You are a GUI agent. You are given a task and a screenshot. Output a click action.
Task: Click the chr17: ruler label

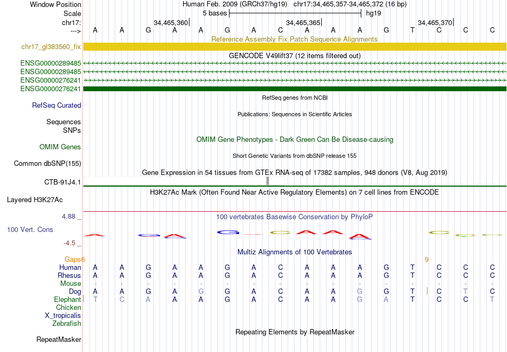71,22
